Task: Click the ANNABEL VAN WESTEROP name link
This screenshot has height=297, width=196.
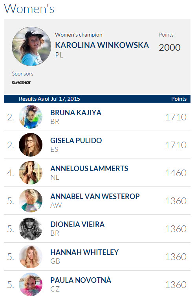Action: pos(95,196)
